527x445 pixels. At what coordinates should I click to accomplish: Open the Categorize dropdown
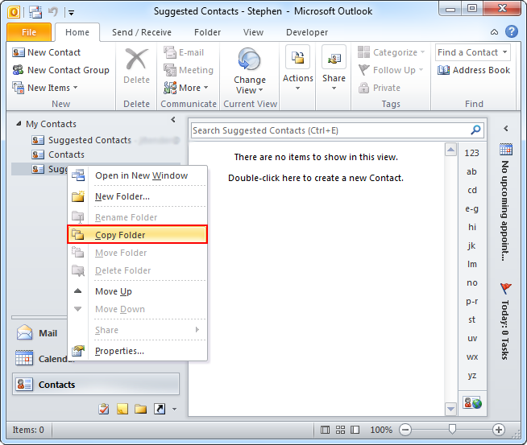point(392,52)
